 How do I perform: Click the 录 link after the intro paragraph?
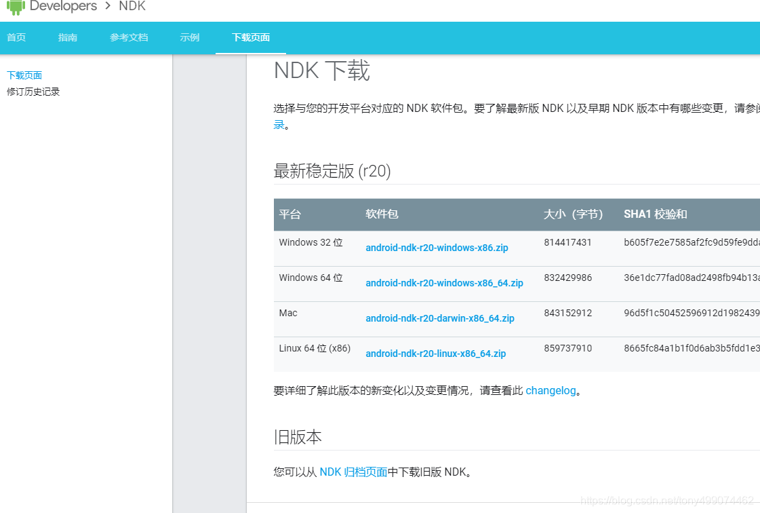(279, 125)
